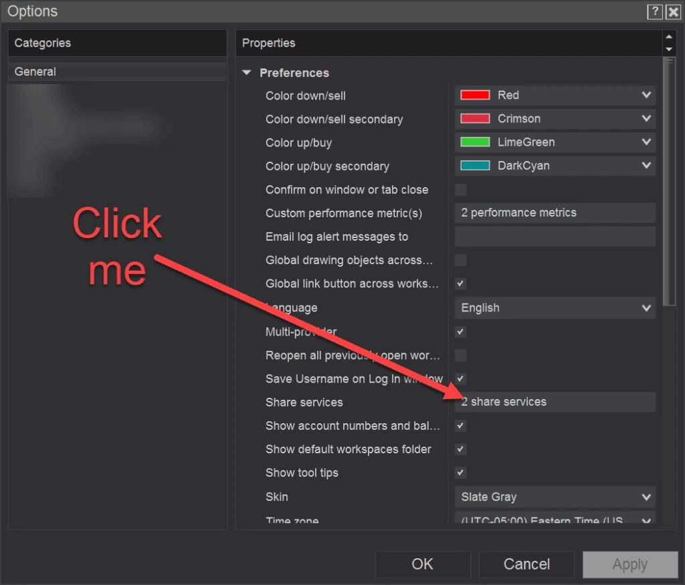Screen dimensions: 685x585
Task: Enable Global drawing objects across checkbox
Action: pos(460,260)
